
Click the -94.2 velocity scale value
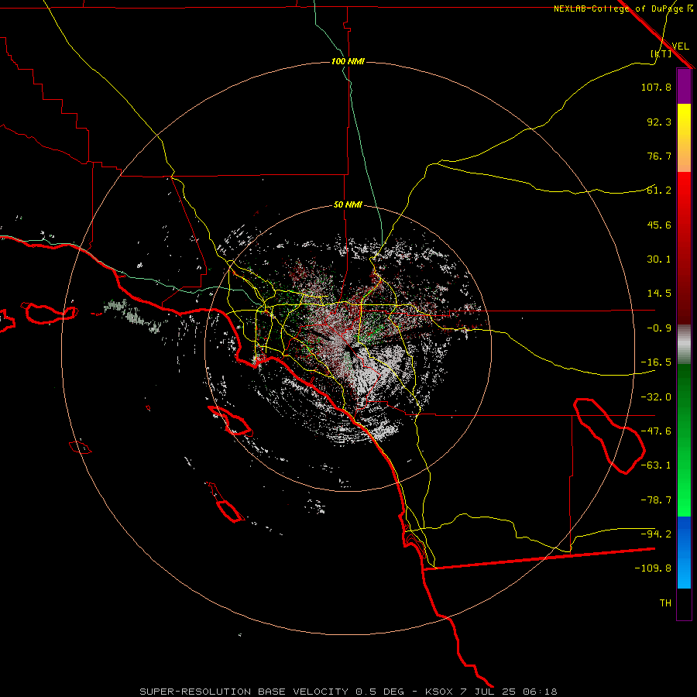(656, 534)
